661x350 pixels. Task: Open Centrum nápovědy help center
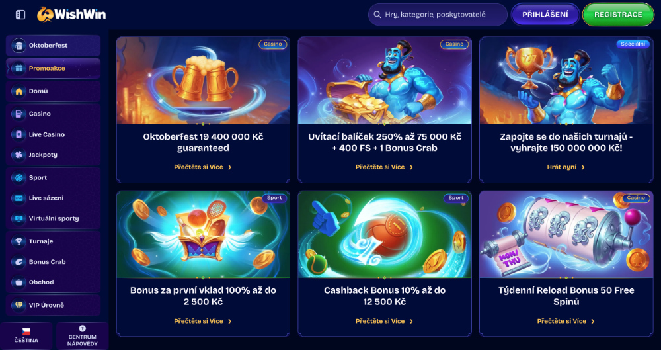coord(82,336)
